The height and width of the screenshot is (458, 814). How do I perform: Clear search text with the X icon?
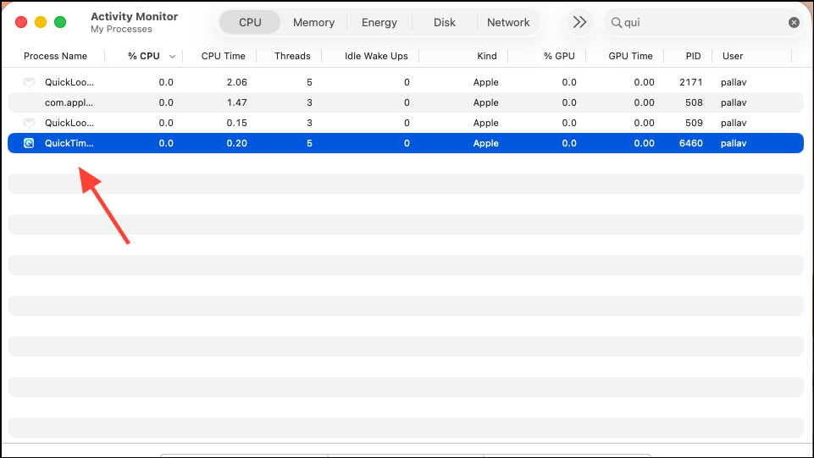click(x=794, y=23)
